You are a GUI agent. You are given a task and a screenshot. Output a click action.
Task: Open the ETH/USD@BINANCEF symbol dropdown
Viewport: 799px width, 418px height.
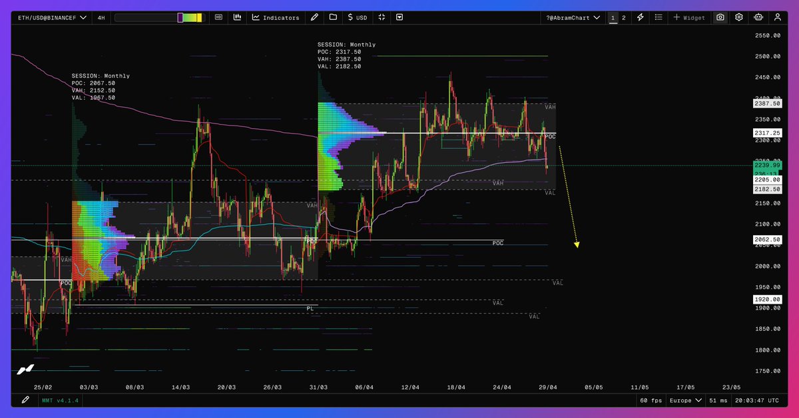pyautogui.click(x=52, y=18)
